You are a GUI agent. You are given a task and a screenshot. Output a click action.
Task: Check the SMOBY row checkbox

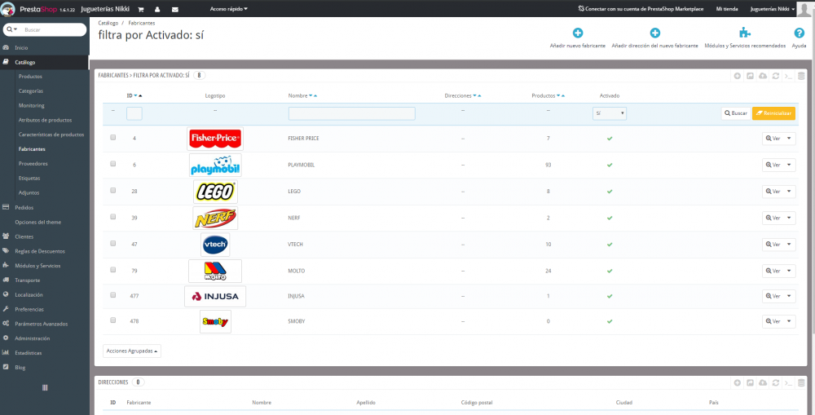tap(112, 320)
